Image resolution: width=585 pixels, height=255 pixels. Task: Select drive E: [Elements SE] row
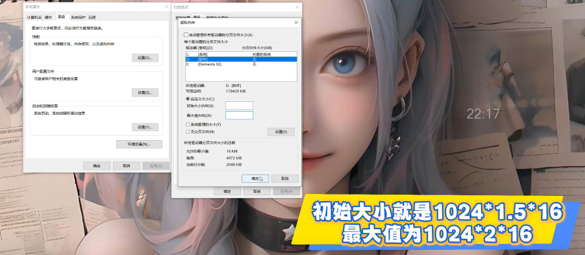click(x=241, y=64)
